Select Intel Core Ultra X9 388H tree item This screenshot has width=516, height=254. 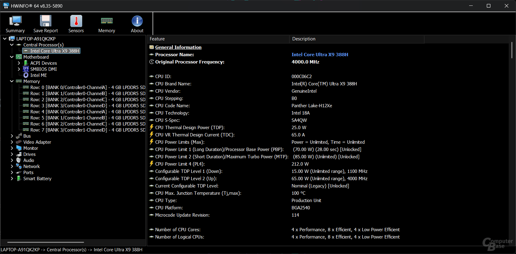(54, 51)
